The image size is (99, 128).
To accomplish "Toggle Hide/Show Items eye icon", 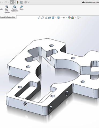I will (x=64, y=18).
